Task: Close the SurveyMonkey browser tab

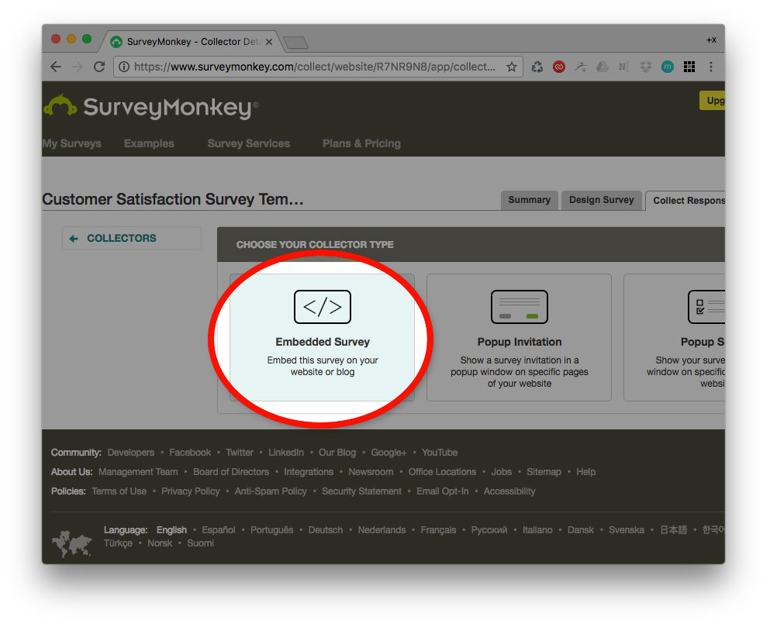Action: pos(269,42)
